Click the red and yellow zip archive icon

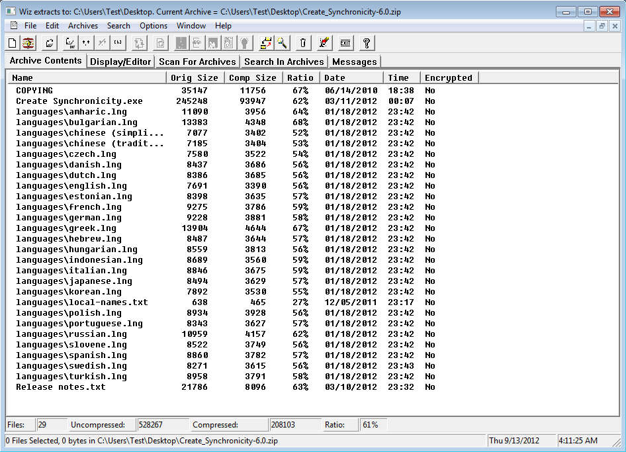(28, 43)
